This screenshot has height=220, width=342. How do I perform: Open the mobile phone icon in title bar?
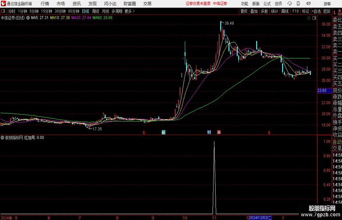pos(298,4)
